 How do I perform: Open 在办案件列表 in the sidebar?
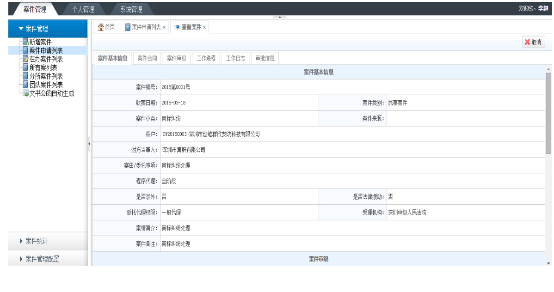pyautogui.click(x=46, y=59)
